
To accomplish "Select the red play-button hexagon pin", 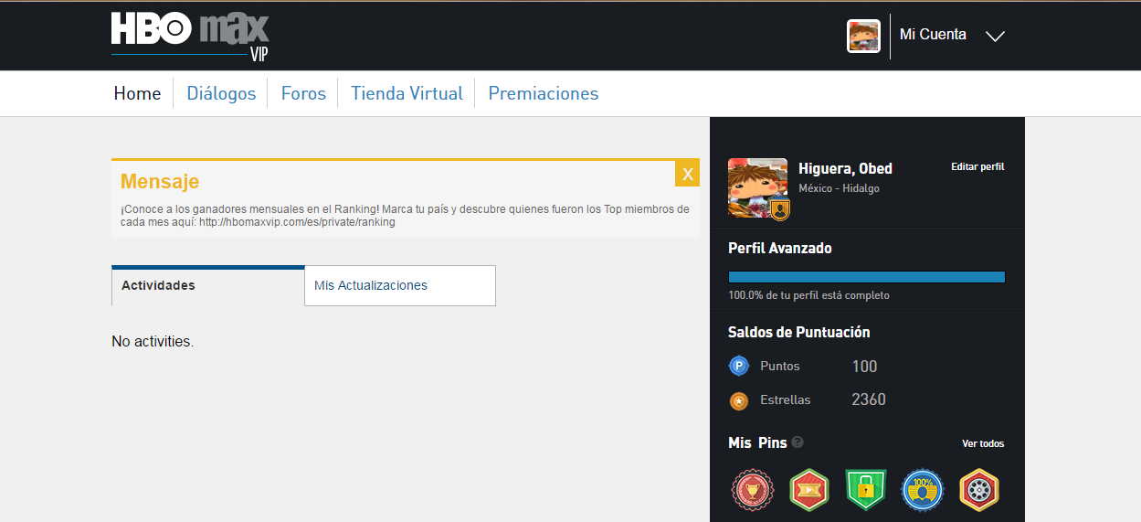I will [x=808, y=490].
